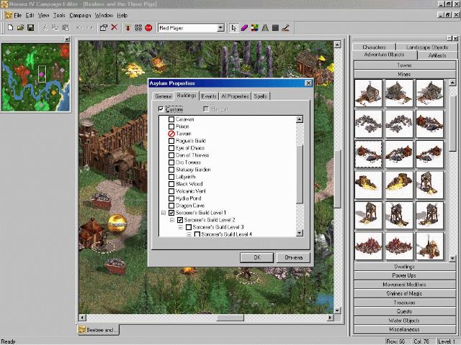The height and width of the screenshot is (345, 461).
Task: Expand the Shrines of Magic section
Action: point(404,293)
